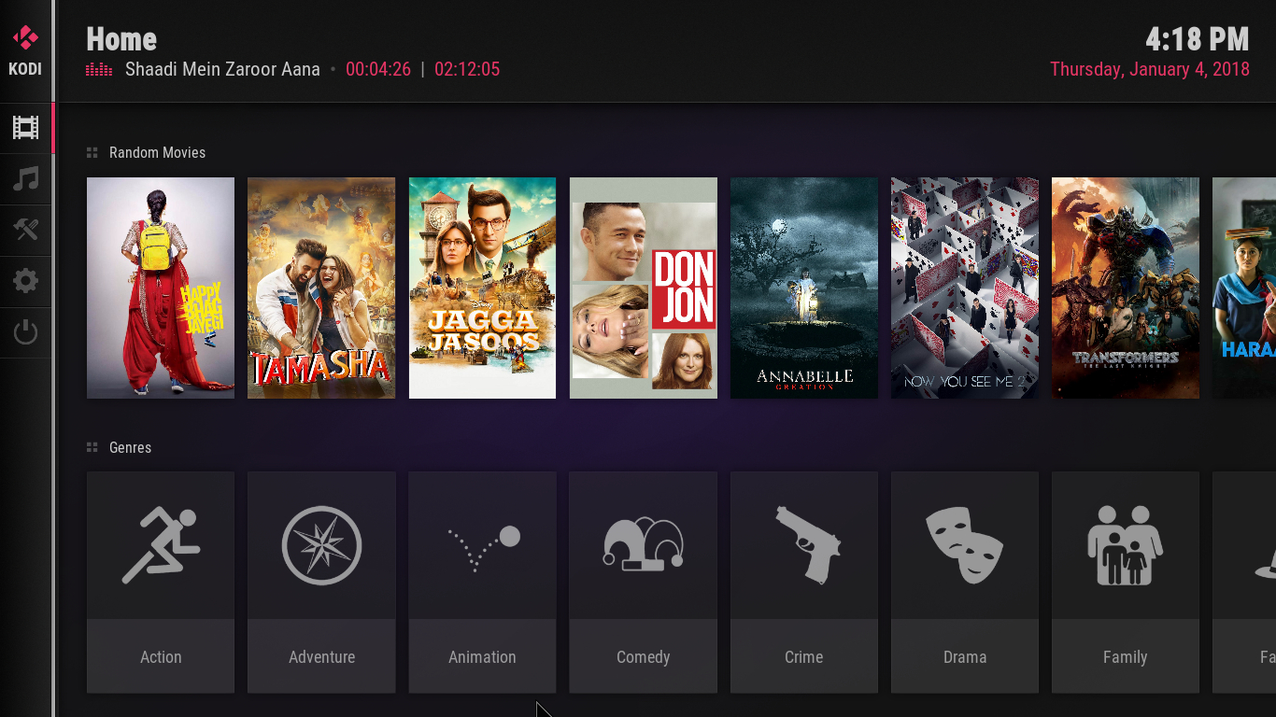Viewport: 1276px width, 717px height.
Task: Open the Annabelle Creation movie poster
Action: [x=804, y=288]
